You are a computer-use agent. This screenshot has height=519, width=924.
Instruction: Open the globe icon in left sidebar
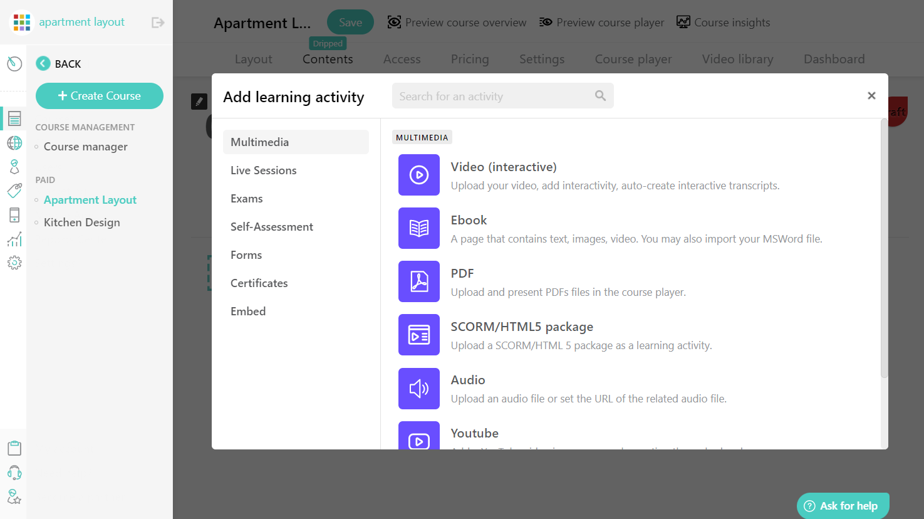click(x=14, y=143)
